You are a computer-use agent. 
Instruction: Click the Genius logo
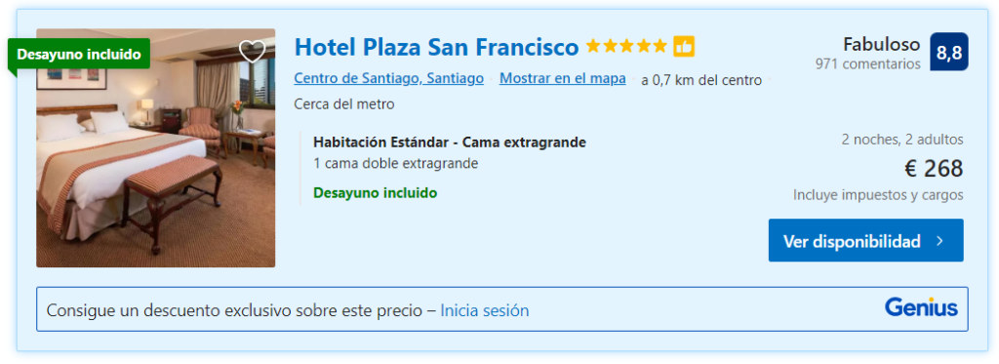click(921, 308)
